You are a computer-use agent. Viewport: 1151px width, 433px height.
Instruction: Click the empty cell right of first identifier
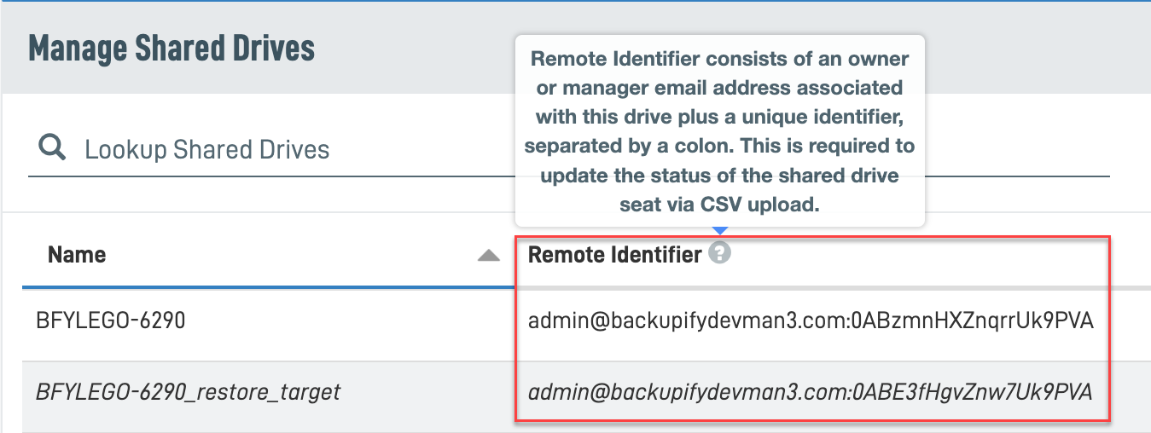pyautogui.click(x=1131, y=324)
